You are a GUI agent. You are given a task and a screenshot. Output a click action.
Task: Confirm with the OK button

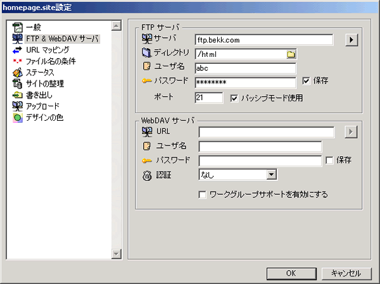click(x=291, y=273)
